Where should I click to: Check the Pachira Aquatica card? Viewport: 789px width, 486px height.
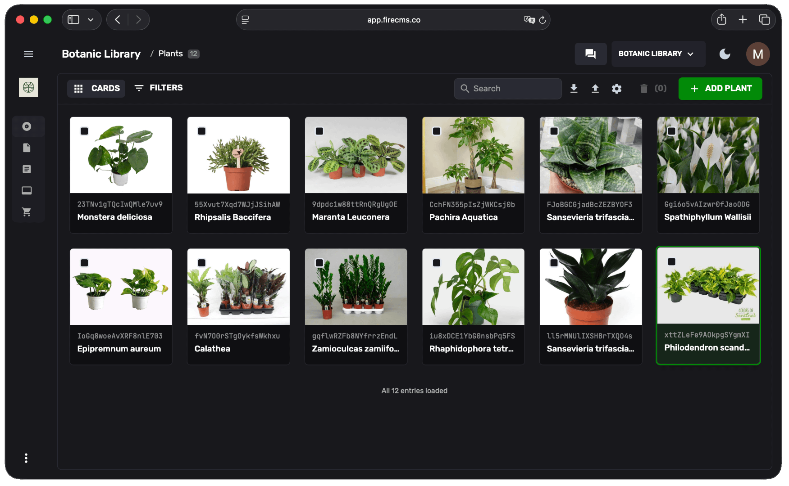[437, 131]
